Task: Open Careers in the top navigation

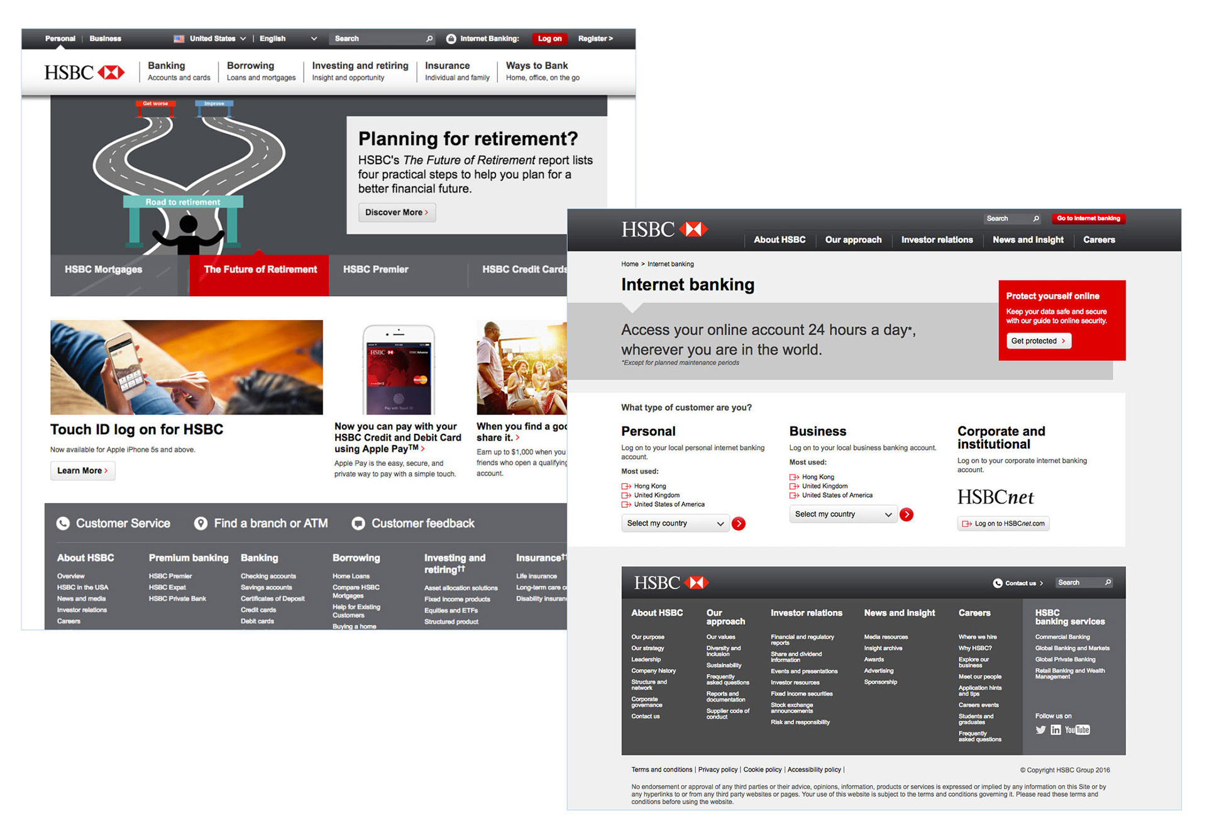Action: tap(1099, 240)
